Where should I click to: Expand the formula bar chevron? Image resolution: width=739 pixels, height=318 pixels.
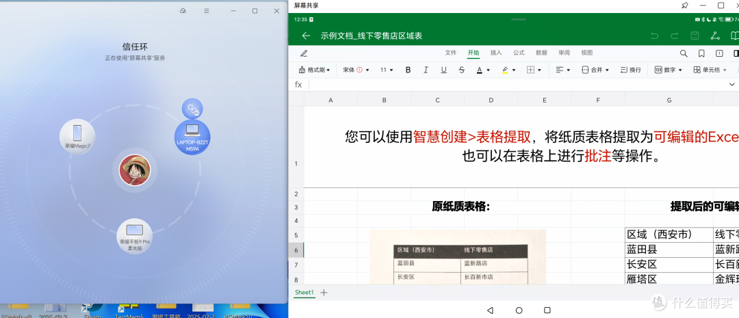pyautogui.click(x=732, y=84)
